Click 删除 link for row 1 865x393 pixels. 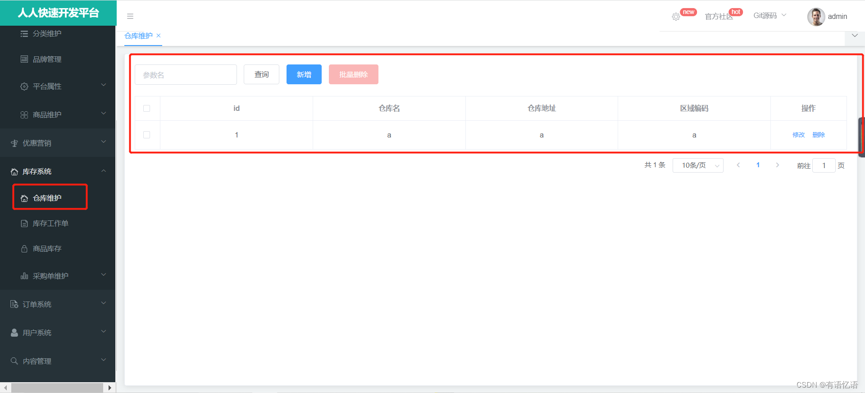point(819,135)
